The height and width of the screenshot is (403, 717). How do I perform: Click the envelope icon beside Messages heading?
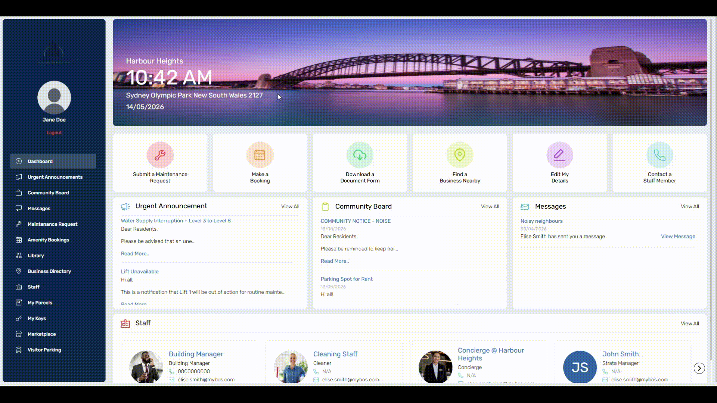tap(525, 206)
